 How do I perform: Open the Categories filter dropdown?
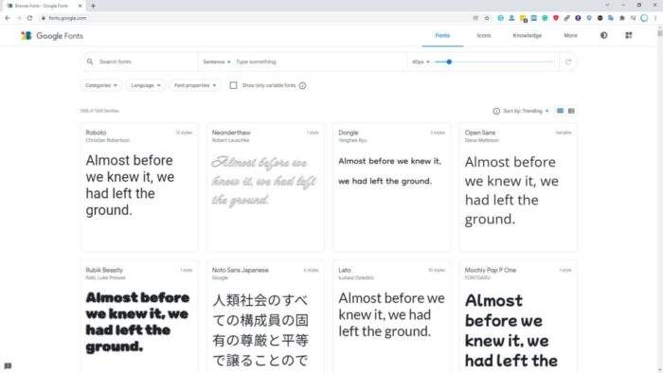(x=101, y=85)
